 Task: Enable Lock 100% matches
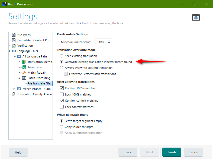point(62,94)
